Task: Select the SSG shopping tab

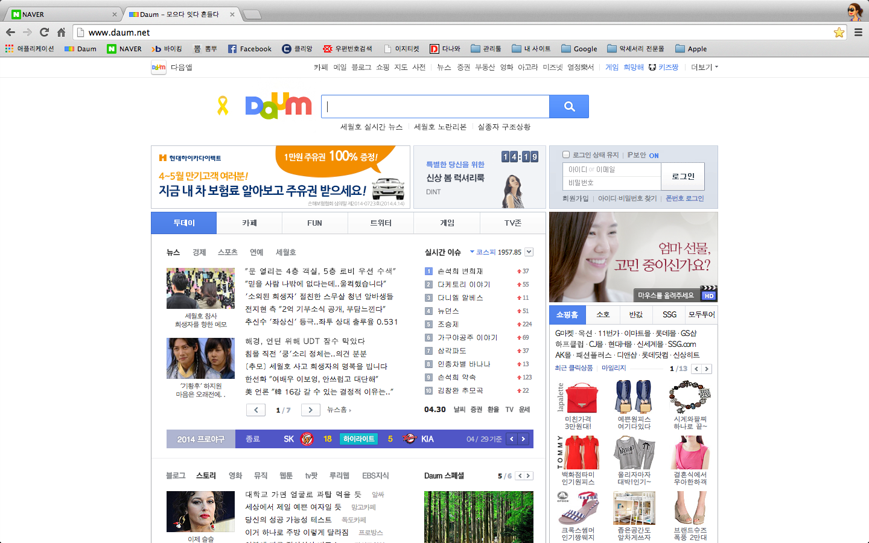Action: [669, 314]
